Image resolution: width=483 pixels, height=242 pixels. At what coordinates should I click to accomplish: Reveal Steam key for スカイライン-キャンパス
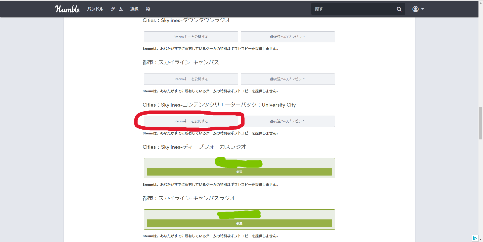coord(191,79)
